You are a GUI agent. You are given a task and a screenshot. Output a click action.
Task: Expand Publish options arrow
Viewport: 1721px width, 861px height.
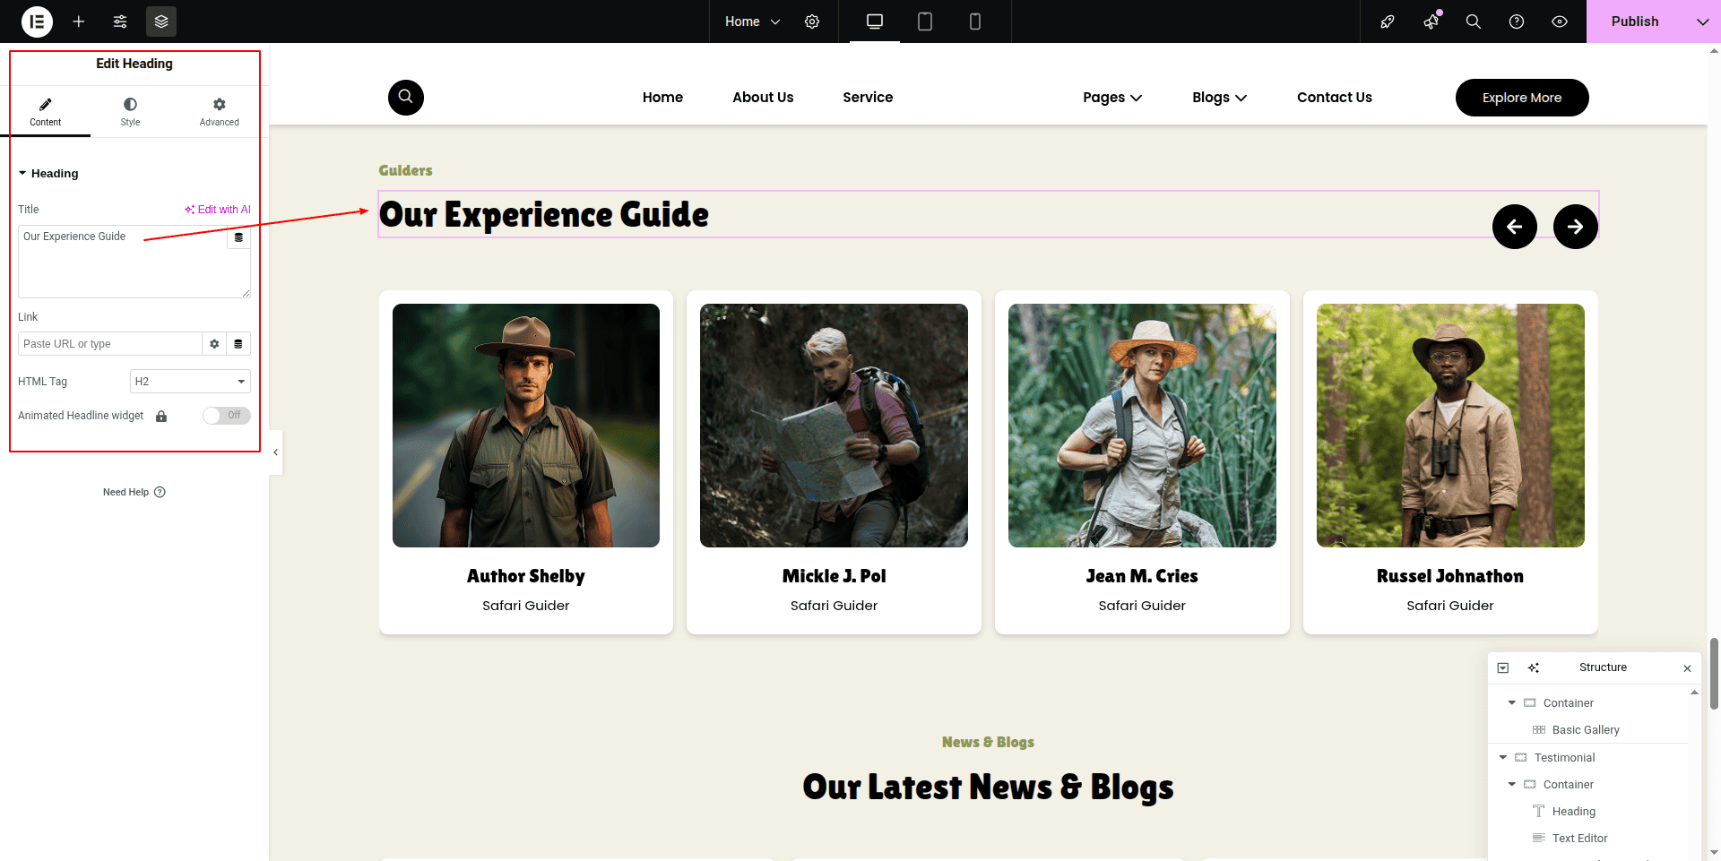pos(1702,22)
